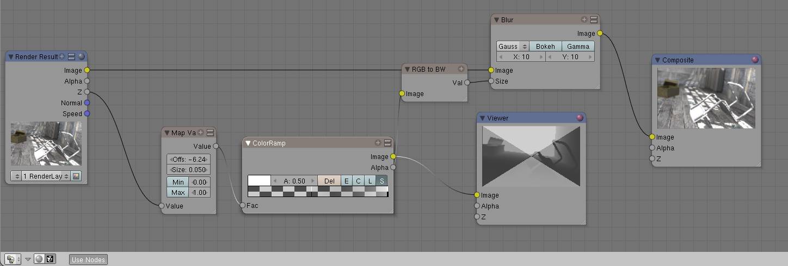Image resolution: width=788 pixels, height=266 pixels.
Task: Click the Size: 0.050 field
Action: [x=188, y=169]
